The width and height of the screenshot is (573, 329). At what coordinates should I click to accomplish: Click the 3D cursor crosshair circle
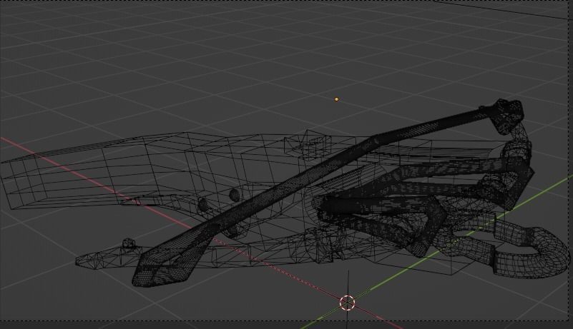(347, 303)
